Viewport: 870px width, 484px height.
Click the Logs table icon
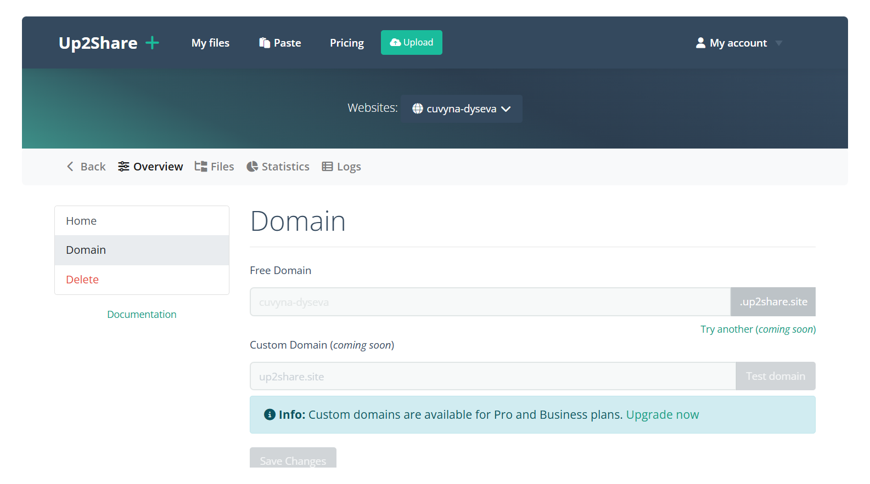327,167
